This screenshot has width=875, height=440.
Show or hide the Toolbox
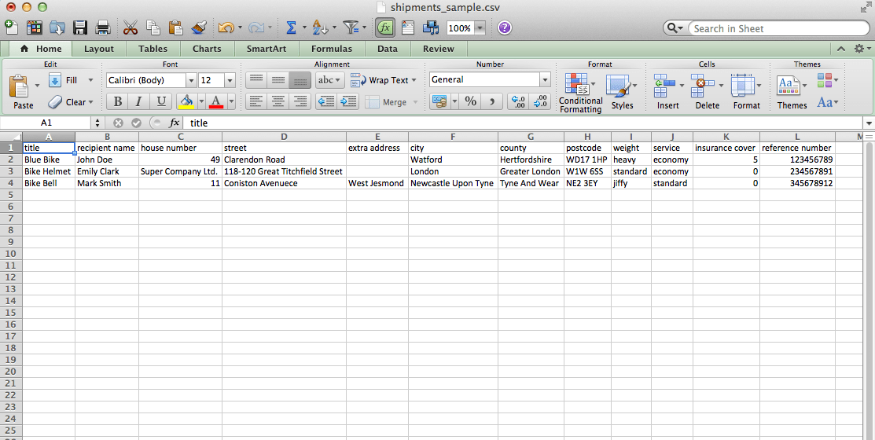tap(408, 27)
